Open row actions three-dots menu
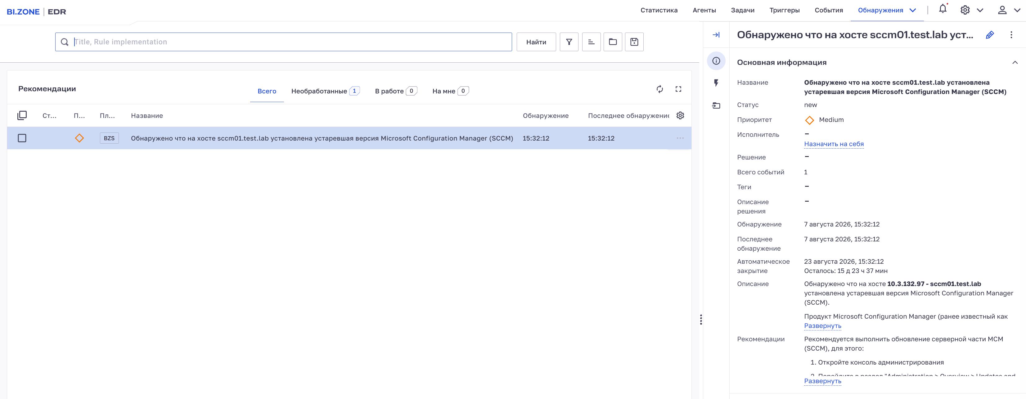Image resolution: width=1026 pixels, height=399 pixels. click(680, 138)
